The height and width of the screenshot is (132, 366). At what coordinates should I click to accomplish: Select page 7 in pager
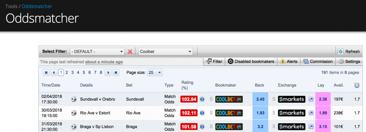[x=95, y=72]
